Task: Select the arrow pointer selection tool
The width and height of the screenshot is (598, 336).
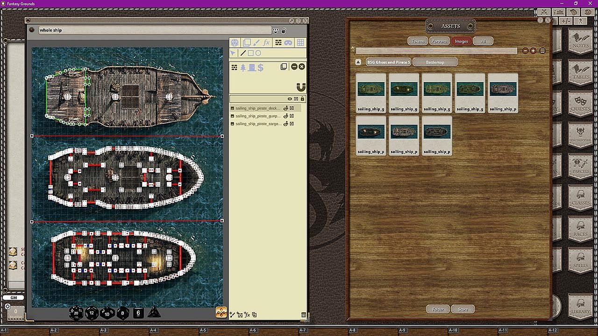Action: click(233, 53)
